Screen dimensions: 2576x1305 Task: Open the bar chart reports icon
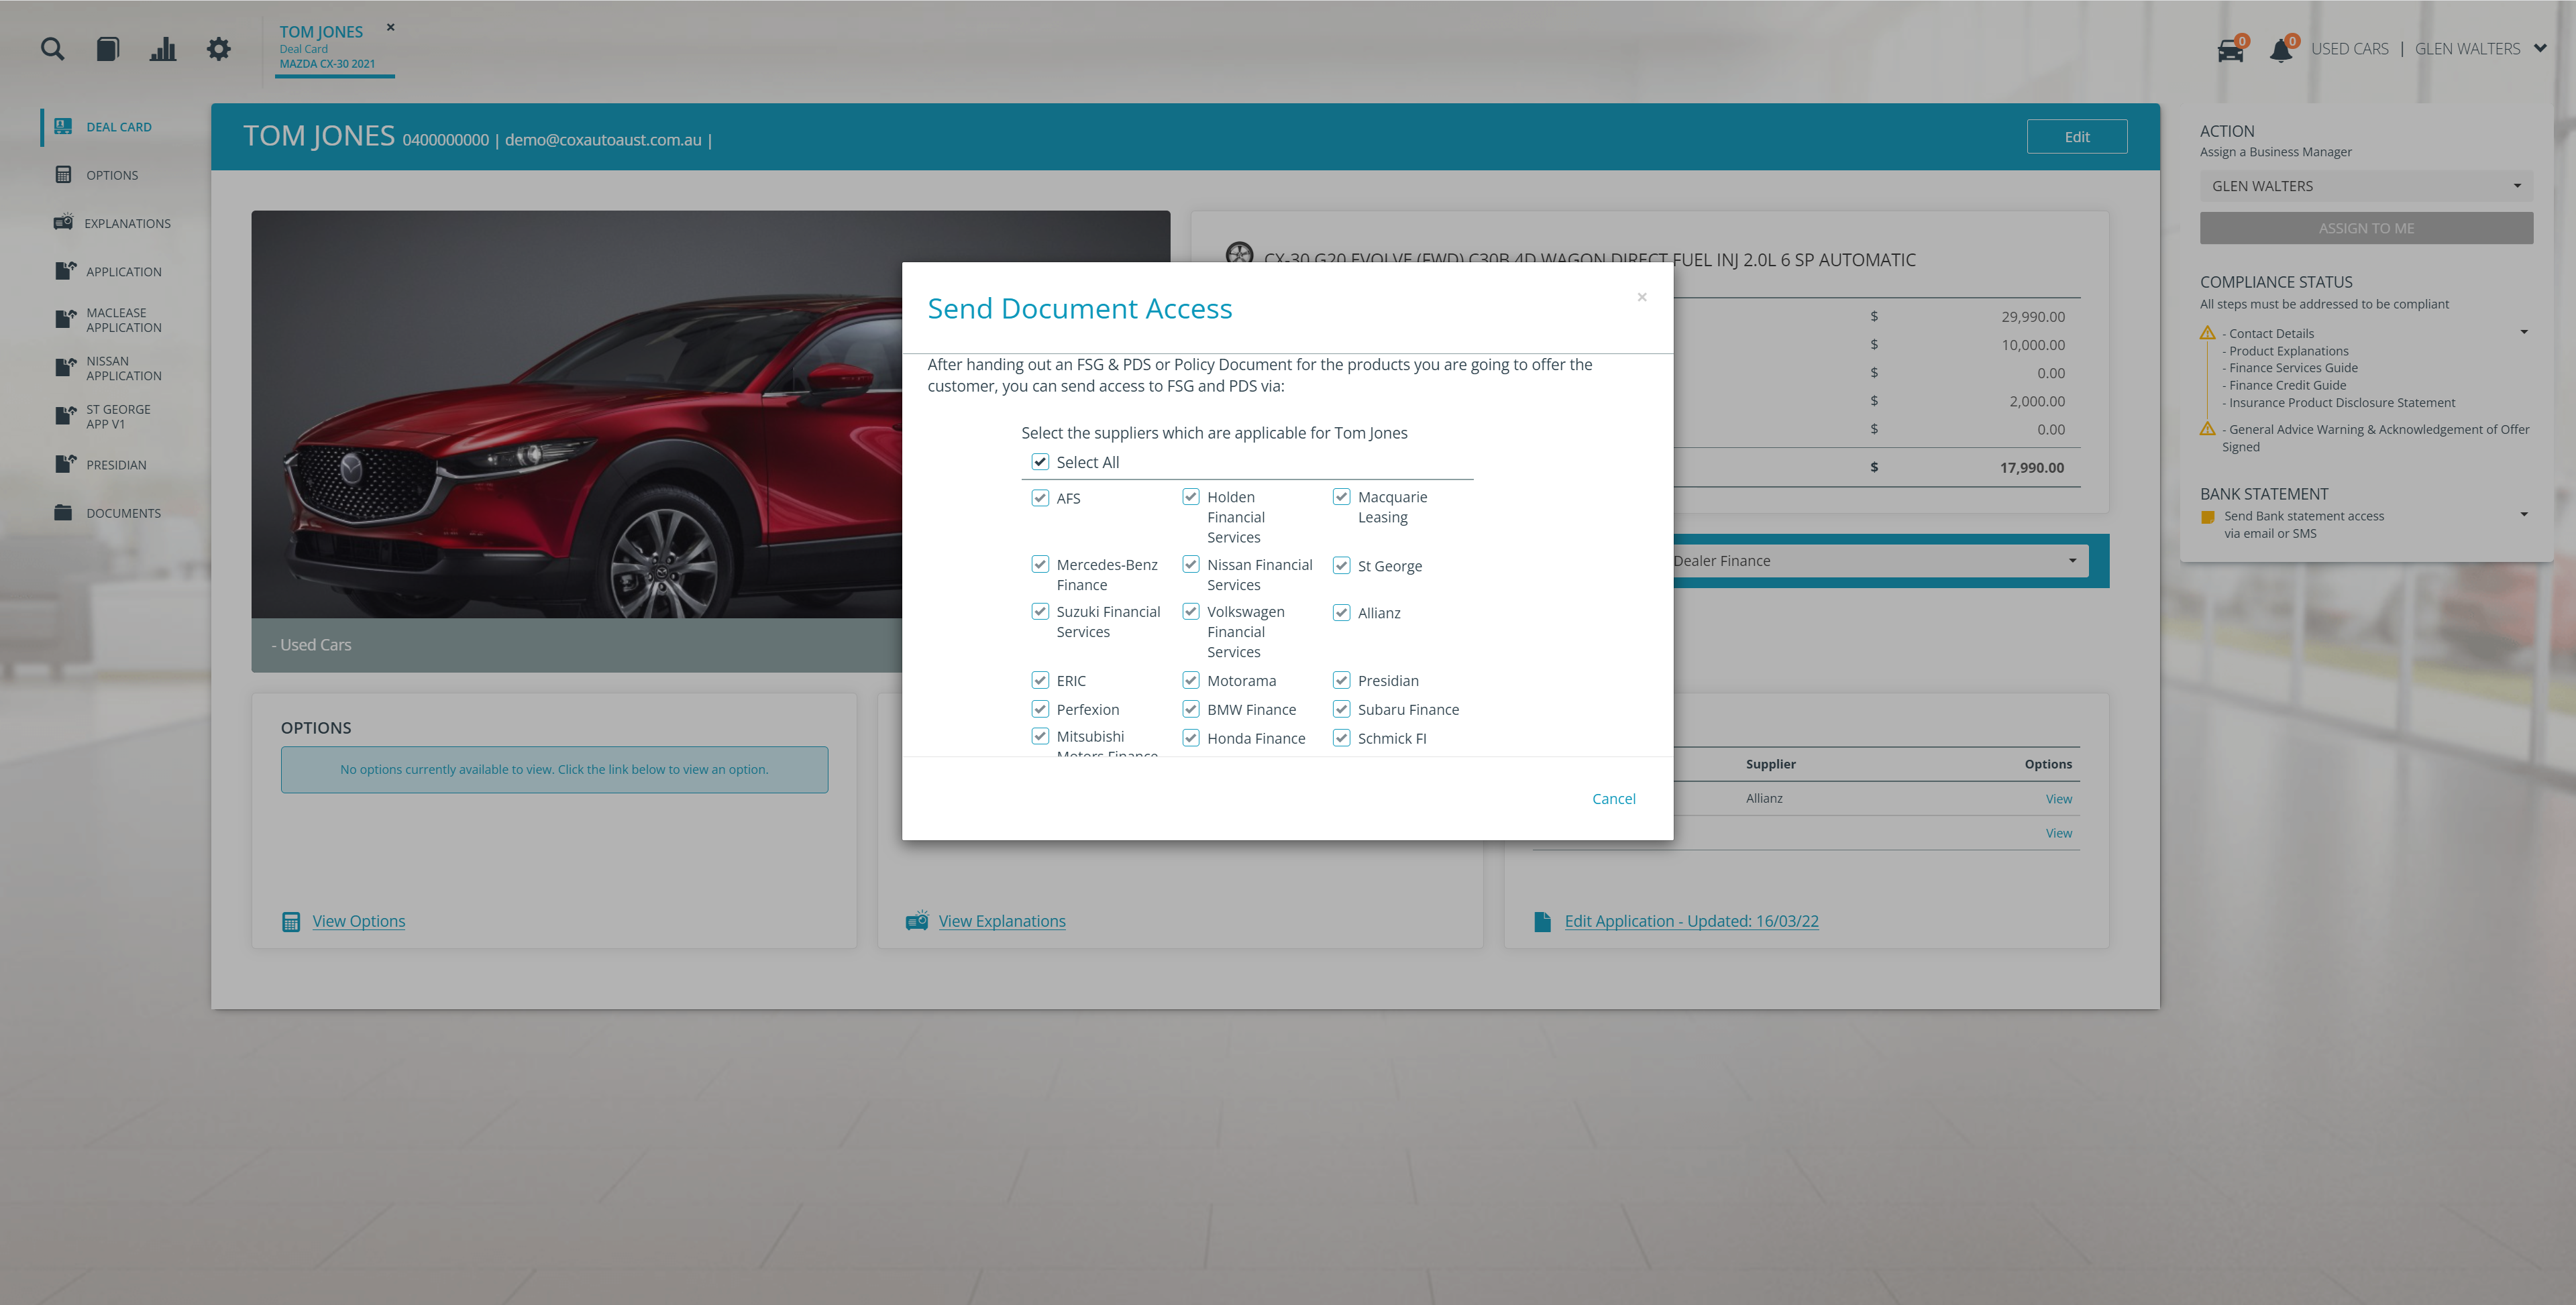pos(163,48)
